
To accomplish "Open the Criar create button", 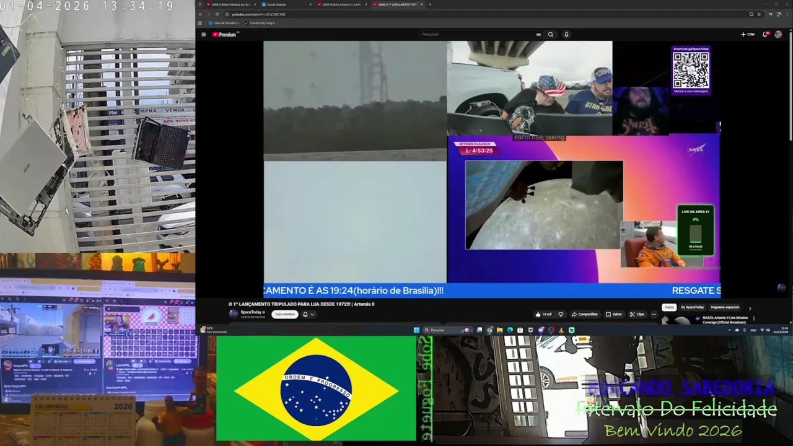I will point(748,35).
